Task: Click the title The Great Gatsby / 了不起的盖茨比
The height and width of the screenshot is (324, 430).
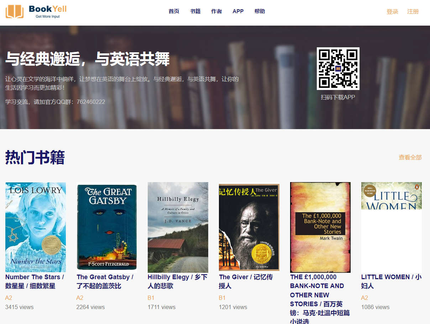Action: (x=105, y=281)
